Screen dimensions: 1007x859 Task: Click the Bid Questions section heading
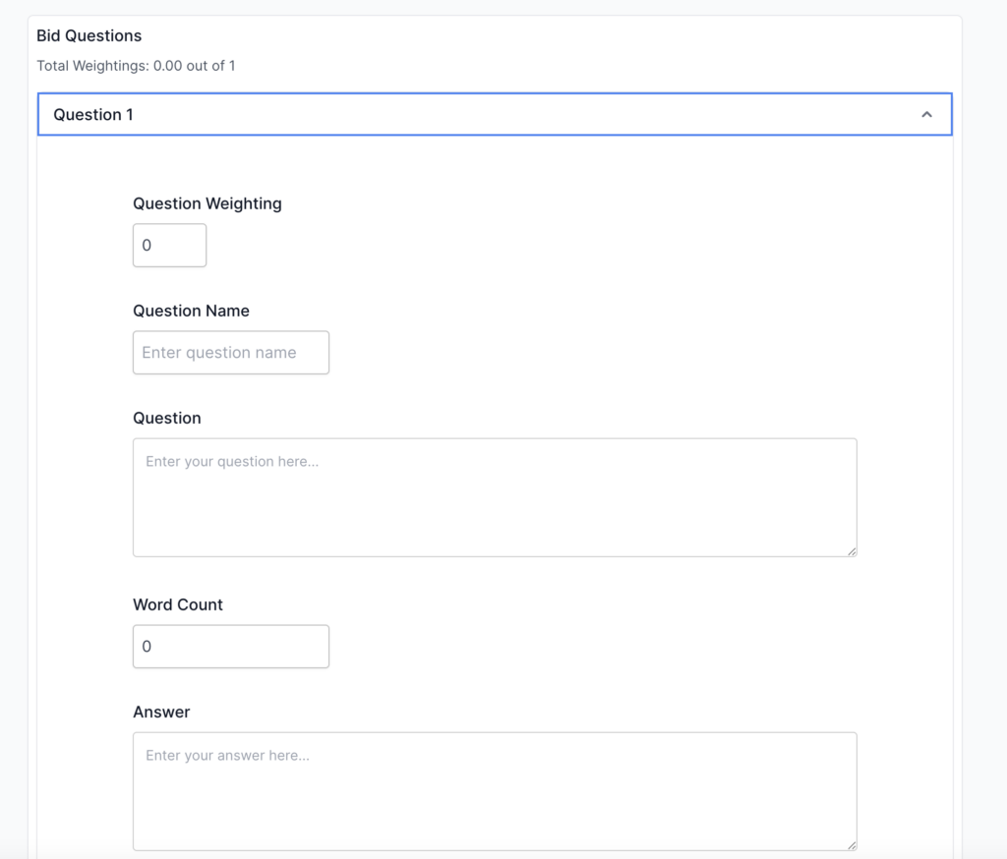tap(89, 35)
